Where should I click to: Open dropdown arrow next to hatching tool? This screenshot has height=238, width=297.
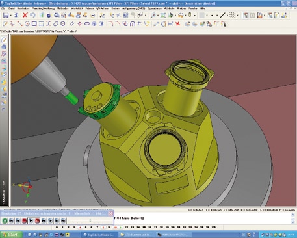(238, 16)
